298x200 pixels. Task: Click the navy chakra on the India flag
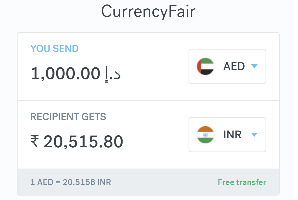click(206, 134)
